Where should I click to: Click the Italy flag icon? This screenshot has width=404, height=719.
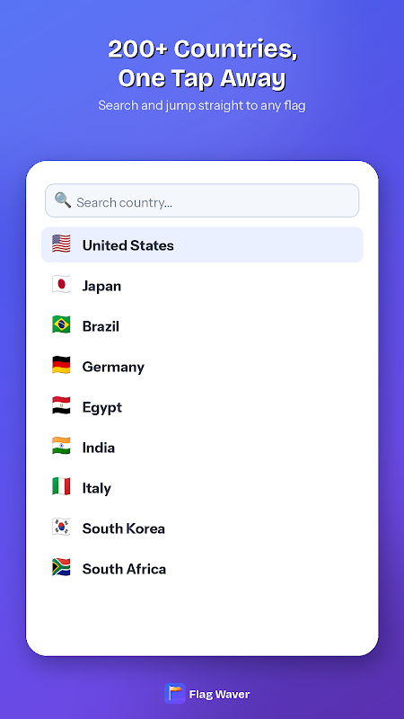(x=61, y=486)
